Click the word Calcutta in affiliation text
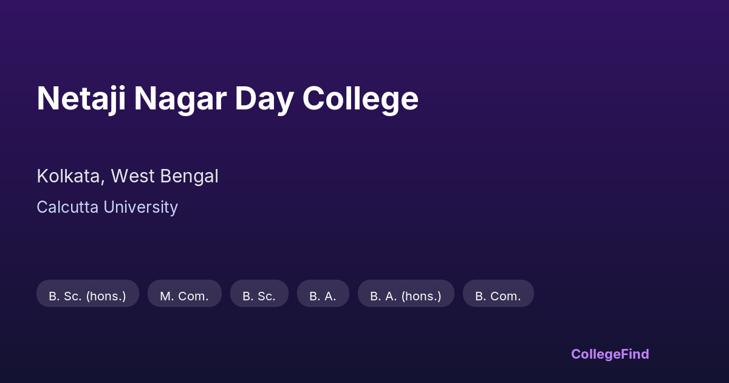Image resolution: width=729 pixels, height=383 pixels. (x=67, y=207)
